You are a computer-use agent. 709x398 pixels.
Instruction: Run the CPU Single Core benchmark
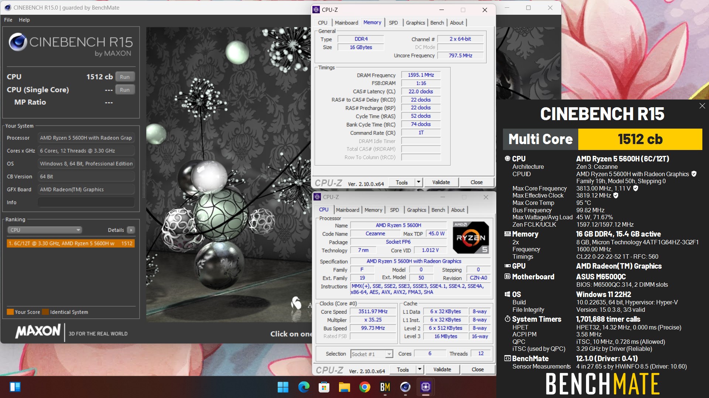[125, 90]
